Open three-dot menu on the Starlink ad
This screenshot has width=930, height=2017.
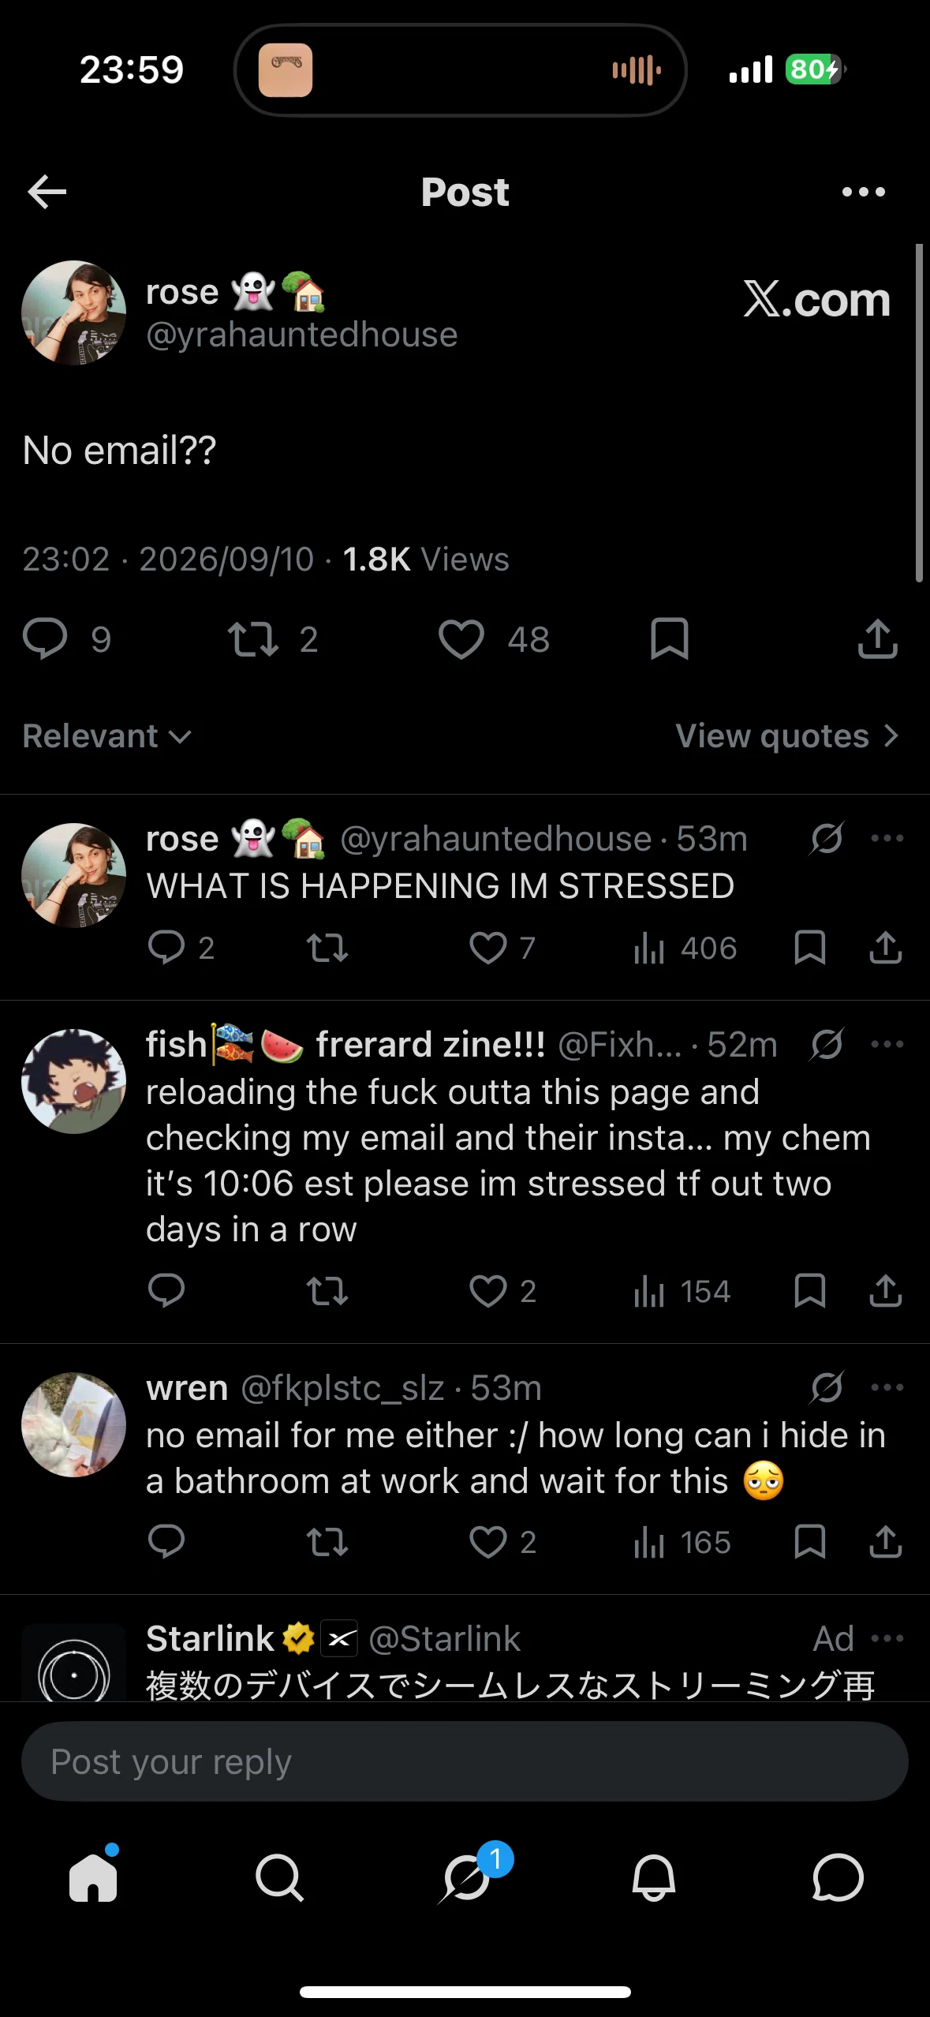coord(887,1639)
